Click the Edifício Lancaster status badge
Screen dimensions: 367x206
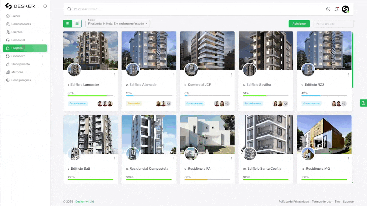click(x=78, y=103)
